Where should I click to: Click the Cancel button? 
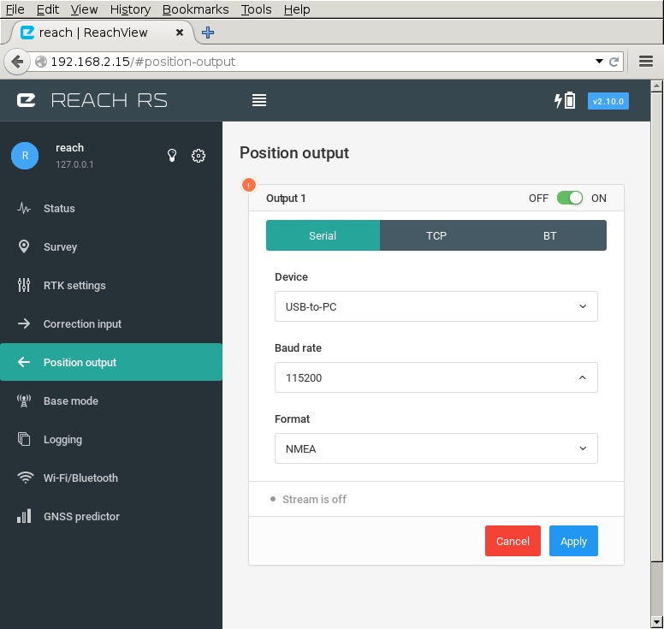[513, 541]
